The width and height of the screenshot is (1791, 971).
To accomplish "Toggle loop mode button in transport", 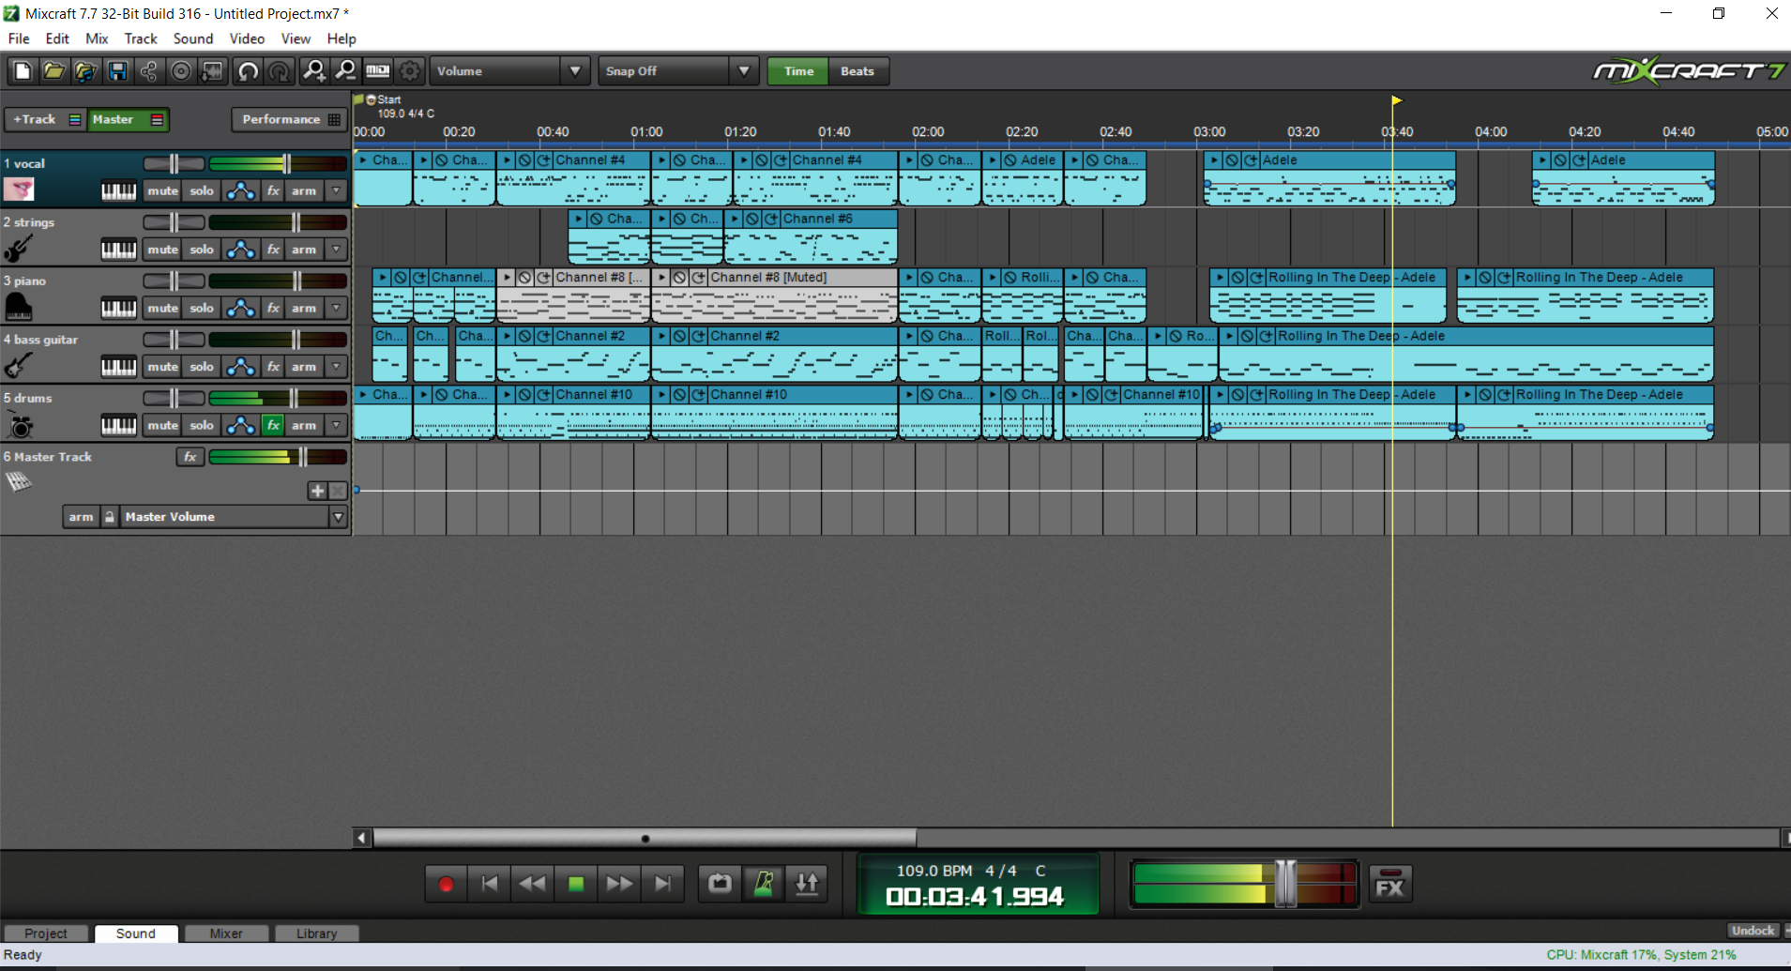I will point(720,884).
